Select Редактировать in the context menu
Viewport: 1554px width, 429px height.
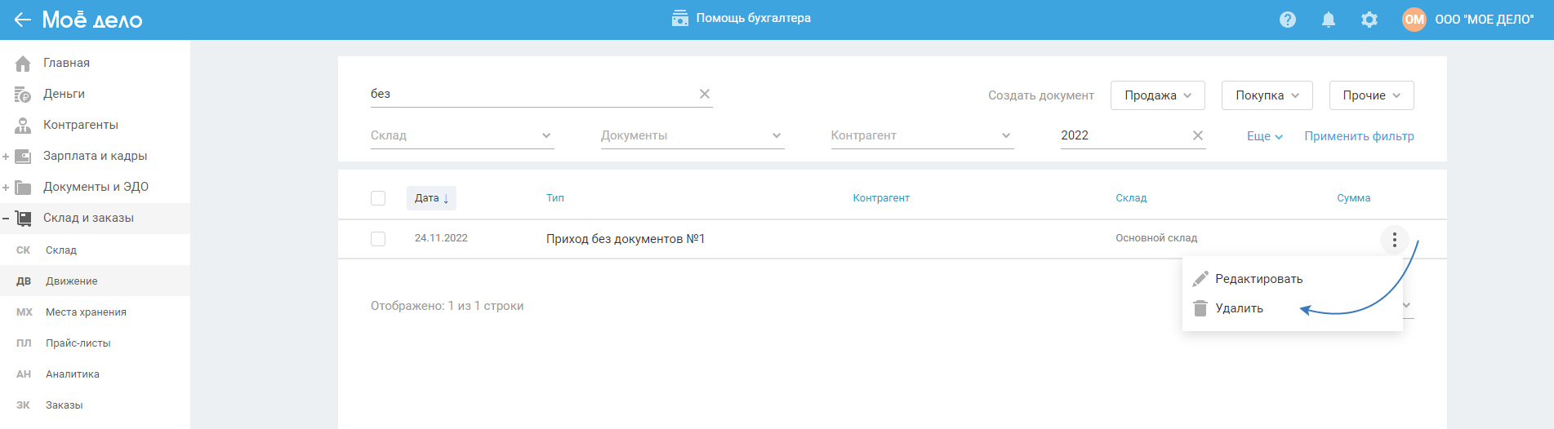[x=1258, y=279]
